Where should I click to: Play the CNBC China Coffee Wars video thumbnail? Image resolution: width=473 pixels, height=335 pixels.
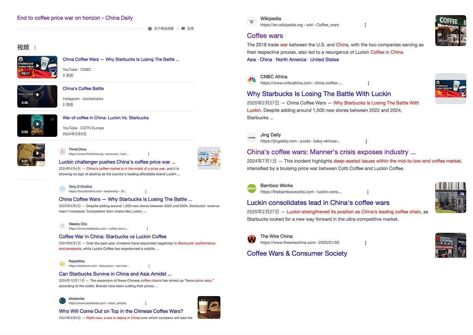(x=37, y=67)
